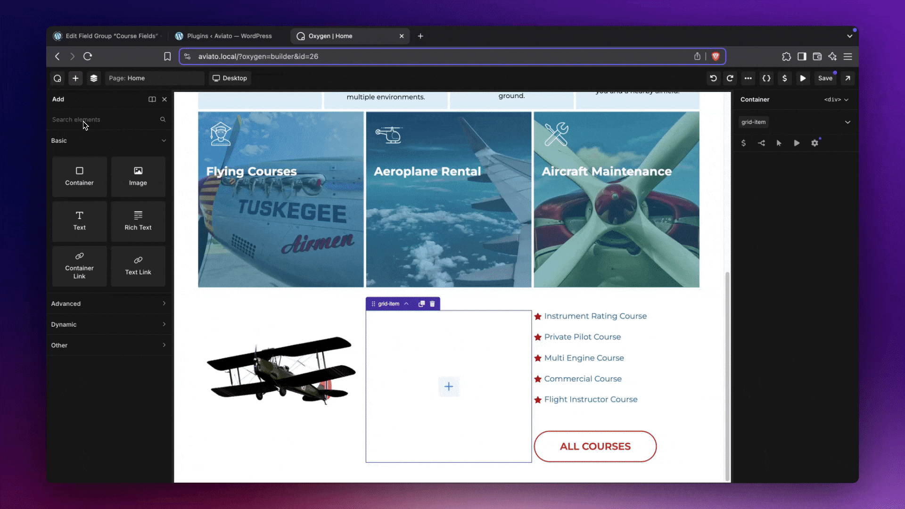Click the canvas vertical scrollbar
Viewport: 905px width, 509px height.
click(x=727, y=376)
